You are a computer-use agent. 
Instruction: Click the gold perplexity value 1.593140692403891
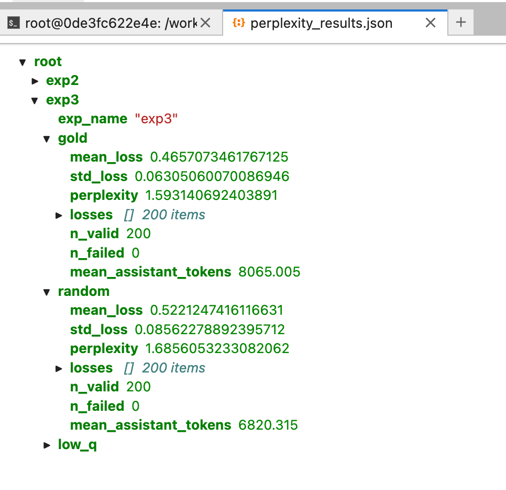[x=211, y=196]
